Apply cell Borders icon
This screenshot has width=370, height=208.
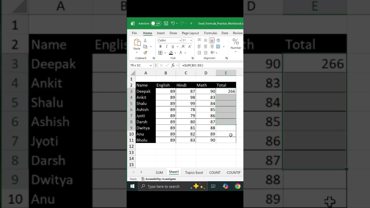(160, 53)
